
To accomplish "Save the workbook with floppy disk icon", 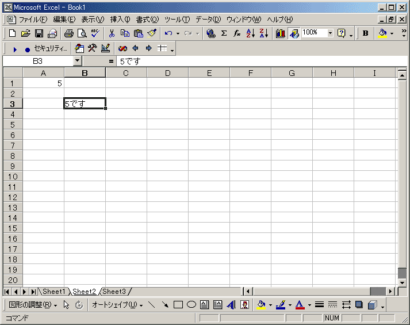I will pyautogui.click(x=39, y=33).
